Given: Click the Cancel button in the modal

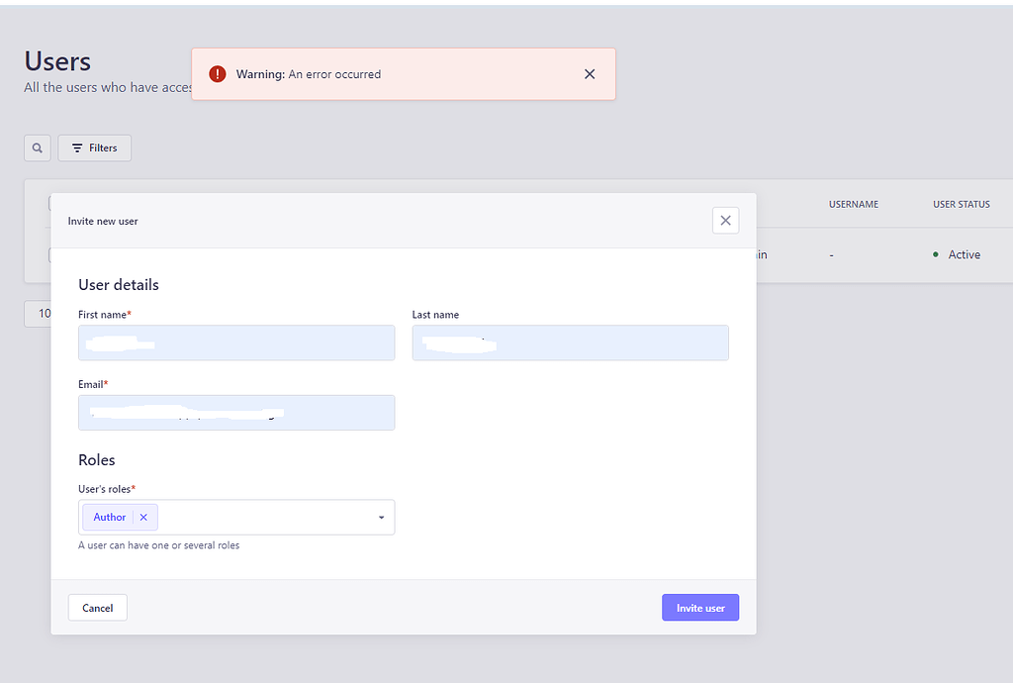Looking at the screenshot, I should click(x=97, y=607).
